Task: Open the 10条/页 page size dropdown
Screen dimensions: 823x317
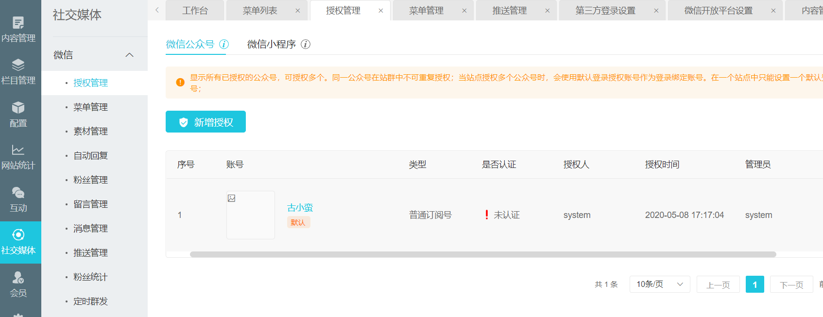Action: click(x=660, y=284)
